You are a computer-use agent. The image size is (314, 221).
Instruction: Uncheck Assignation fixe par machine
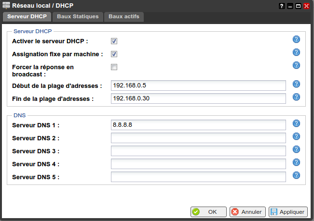(114, 54)
